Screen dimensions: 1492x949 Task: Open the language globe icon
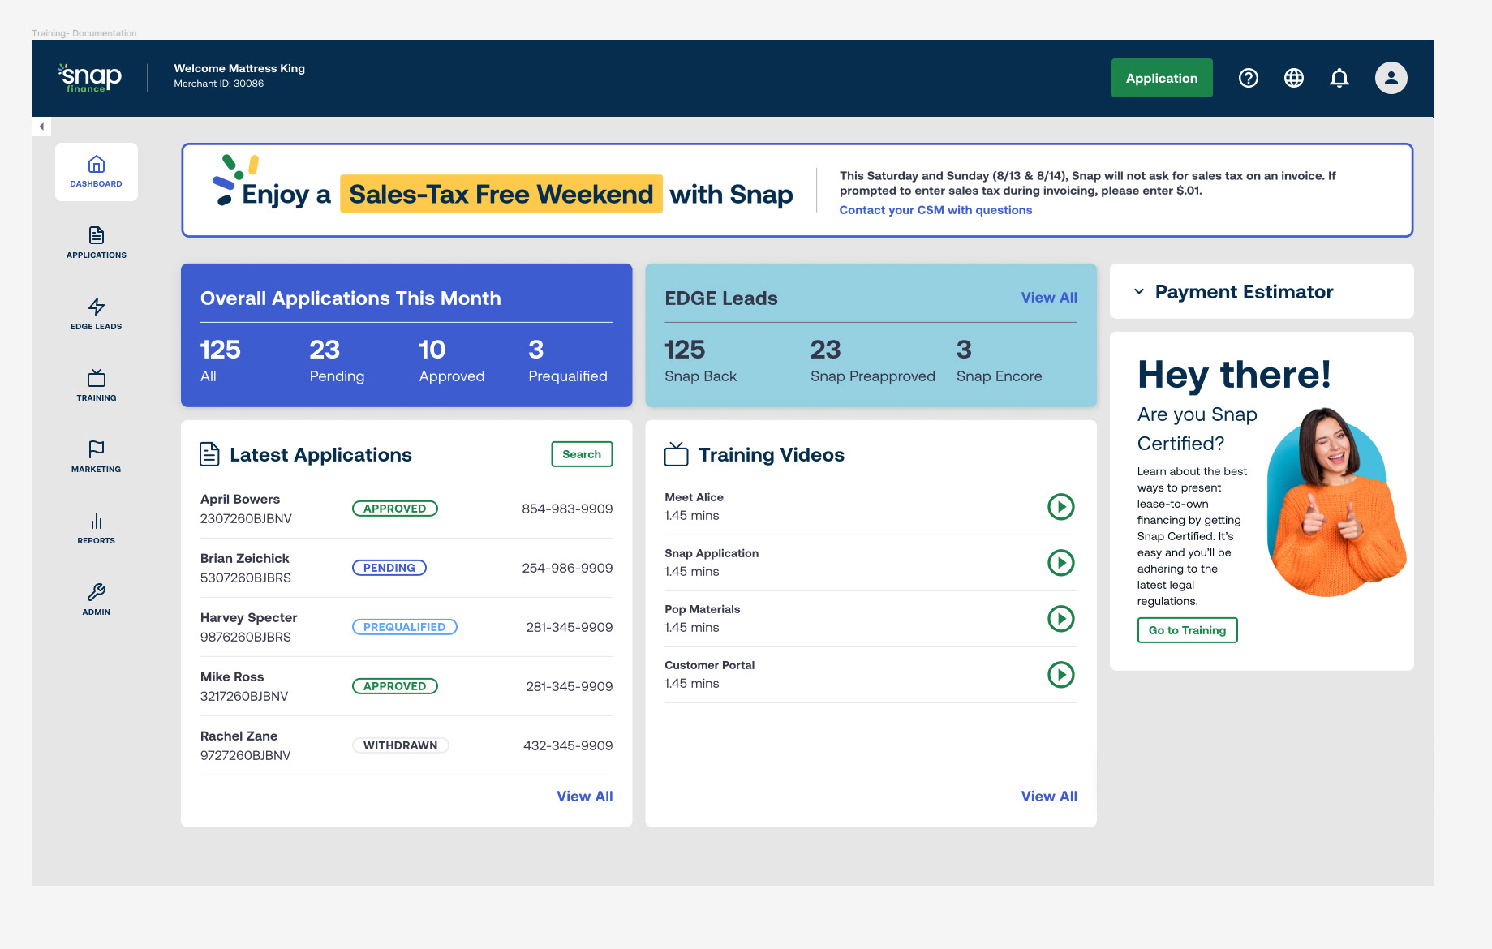[1293, 78]
